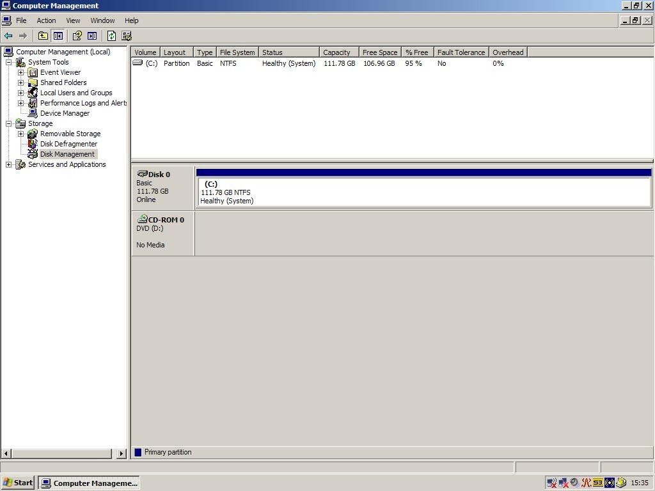Image resolution: width=655 pixels, height=491 pixels.
Task: Collapse the Storage node
Action: pos(8,123)
